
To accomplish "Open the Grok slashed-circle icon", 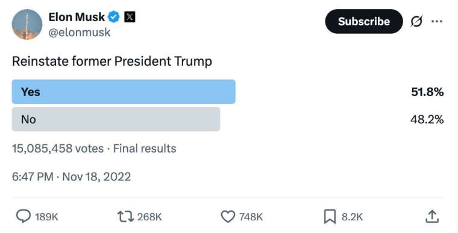I will tap(416, 21).
